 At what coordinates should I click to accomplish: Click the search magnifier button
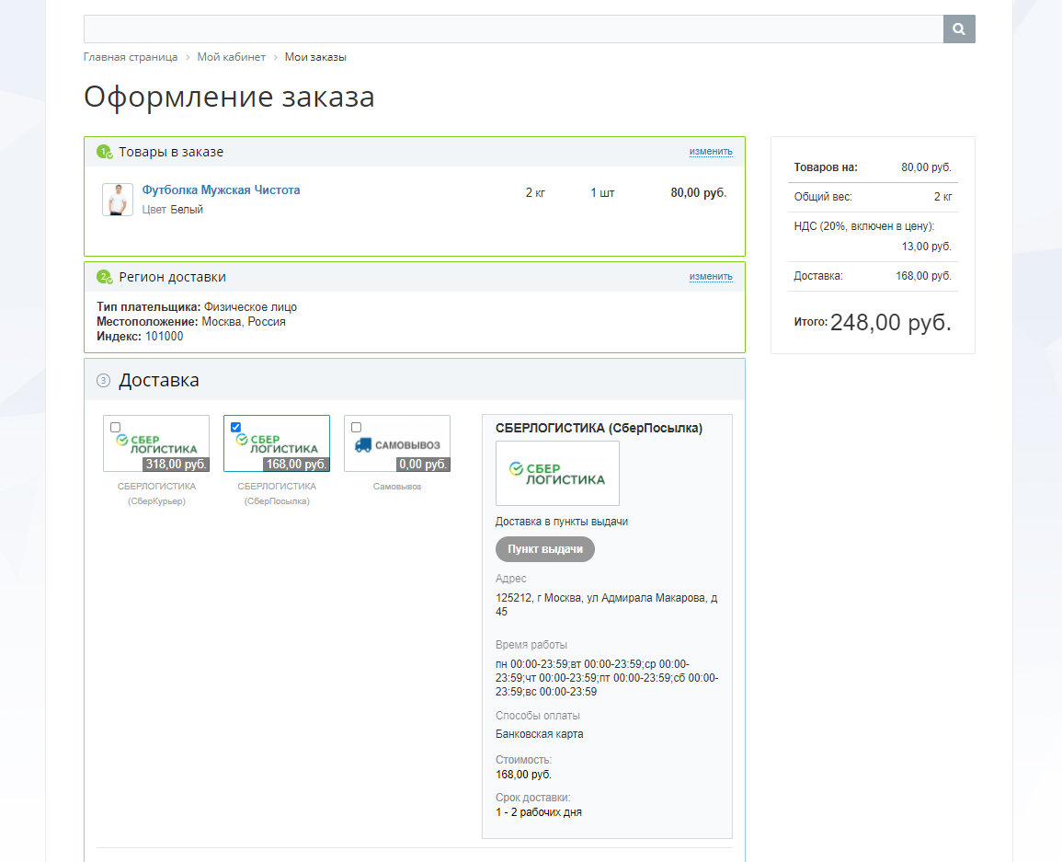[x=959, y=29]
